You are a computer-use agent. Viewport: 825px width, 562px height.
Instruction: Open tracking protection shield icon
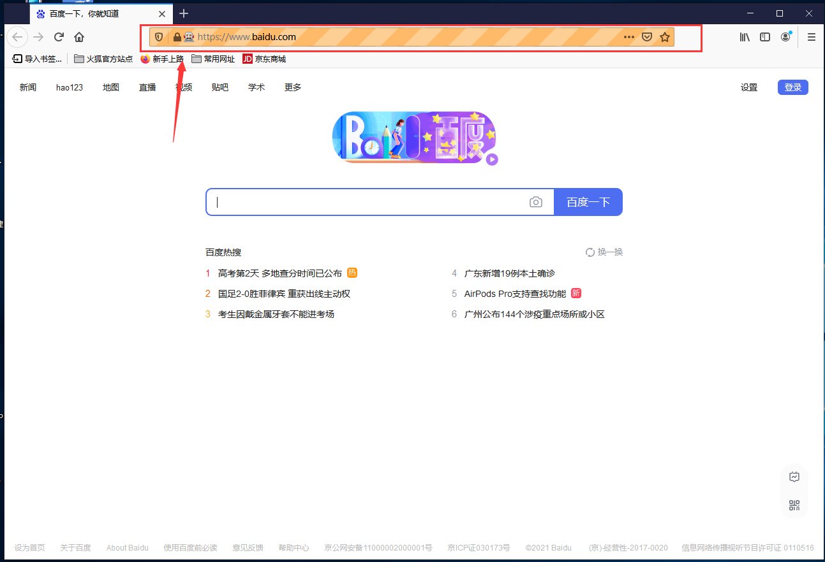(159, 37)
